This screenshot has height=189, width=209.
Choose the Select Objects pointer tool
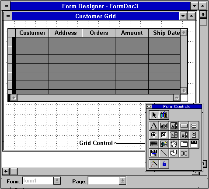coord(154,115)
